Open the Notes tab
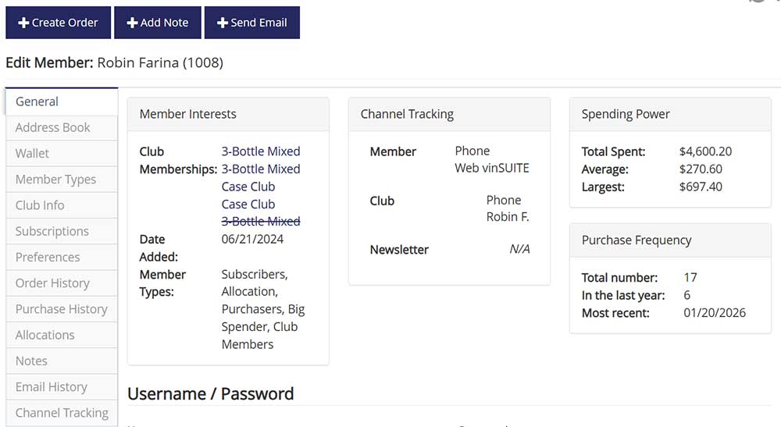This screenshot has width=781, height=427. (x=62, y=361)
